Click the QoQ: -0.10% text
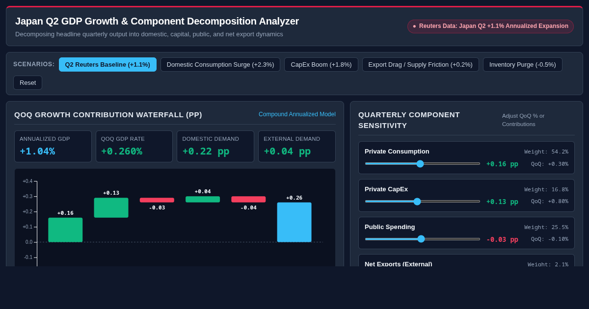 550,239
